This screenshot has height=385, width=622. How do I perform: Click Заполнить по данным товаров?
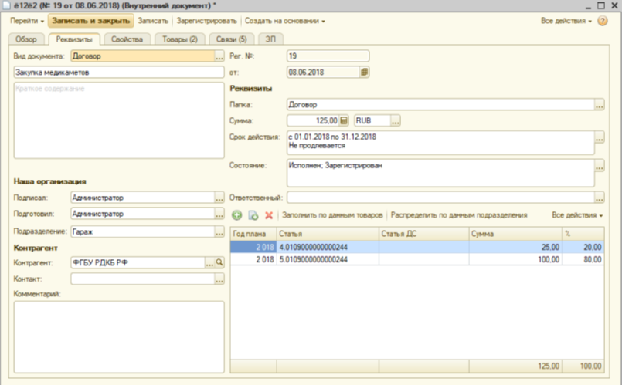point(332,215)
